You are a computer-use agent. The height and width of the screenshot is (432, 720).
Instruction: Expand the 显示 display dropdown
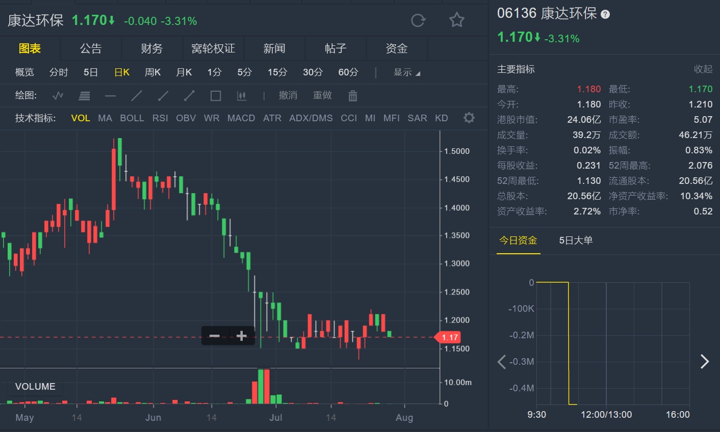tap(406, 72)
